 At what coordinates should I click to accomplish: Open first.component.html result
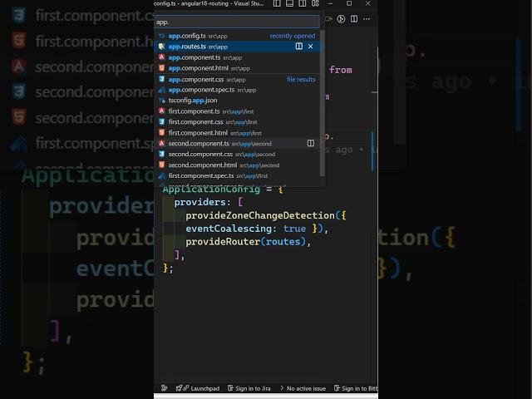(x=237, y=133)
